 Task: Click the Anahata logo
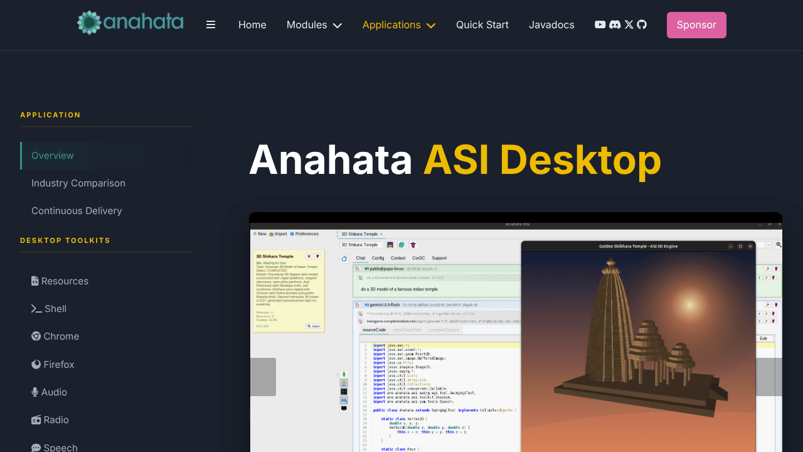coord(130,23)
